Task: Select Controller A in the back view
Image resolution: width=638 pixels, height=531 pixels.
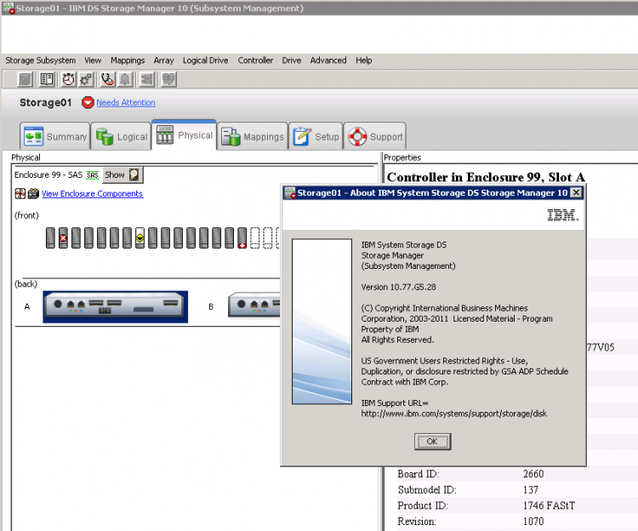Action: [115, 307]
